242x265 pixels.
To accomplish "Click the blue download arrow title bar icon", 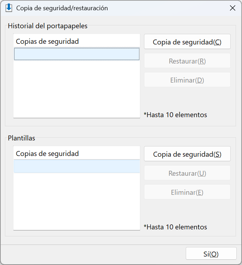I will point(8,8).
